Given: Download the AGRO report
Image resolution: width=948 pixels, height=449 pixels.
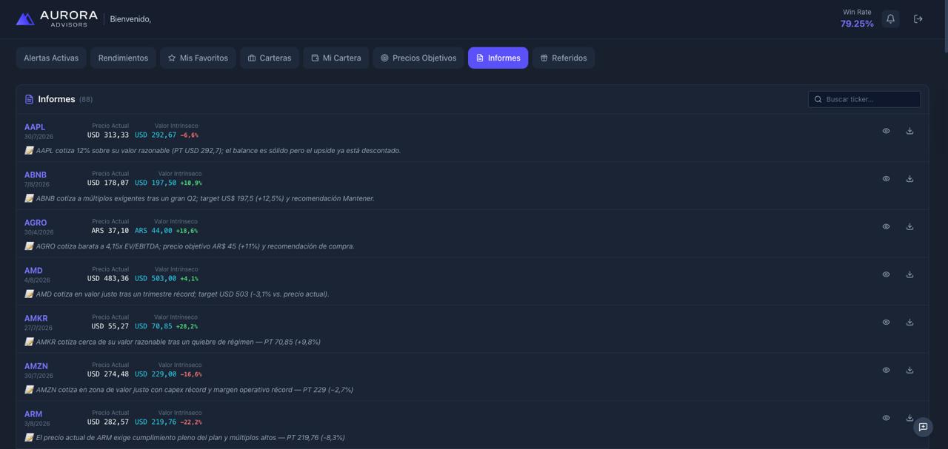Looking at the screenshot, I should pyautogui.click(x=909, y=226).
